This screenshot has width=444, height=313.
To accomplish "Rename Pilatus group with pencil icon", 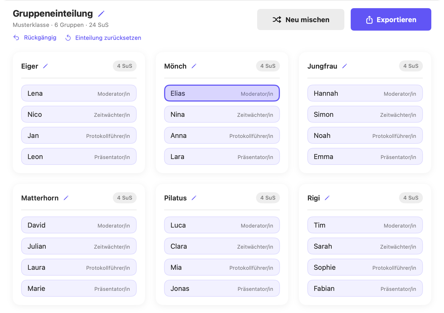I will coord(194,198).
